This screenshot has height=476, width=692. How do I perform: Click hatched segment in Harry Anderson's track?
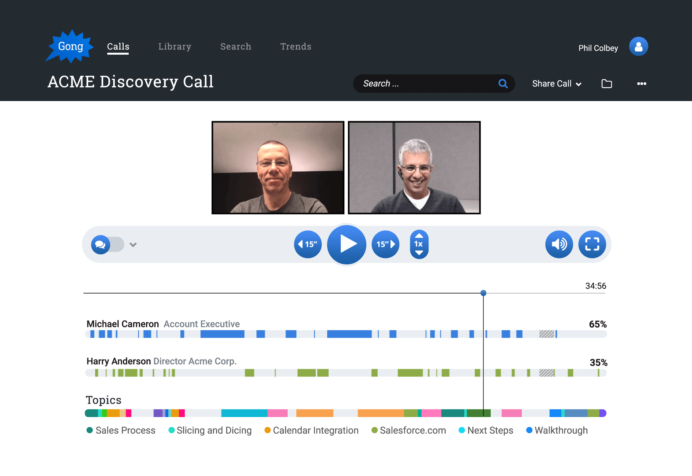click(547, 373)
